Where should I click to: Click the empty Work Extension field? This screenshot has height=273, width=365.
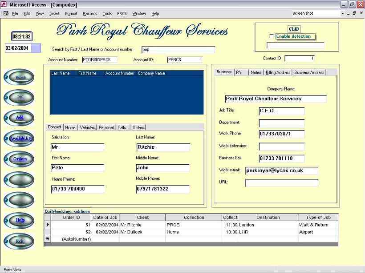281,146
